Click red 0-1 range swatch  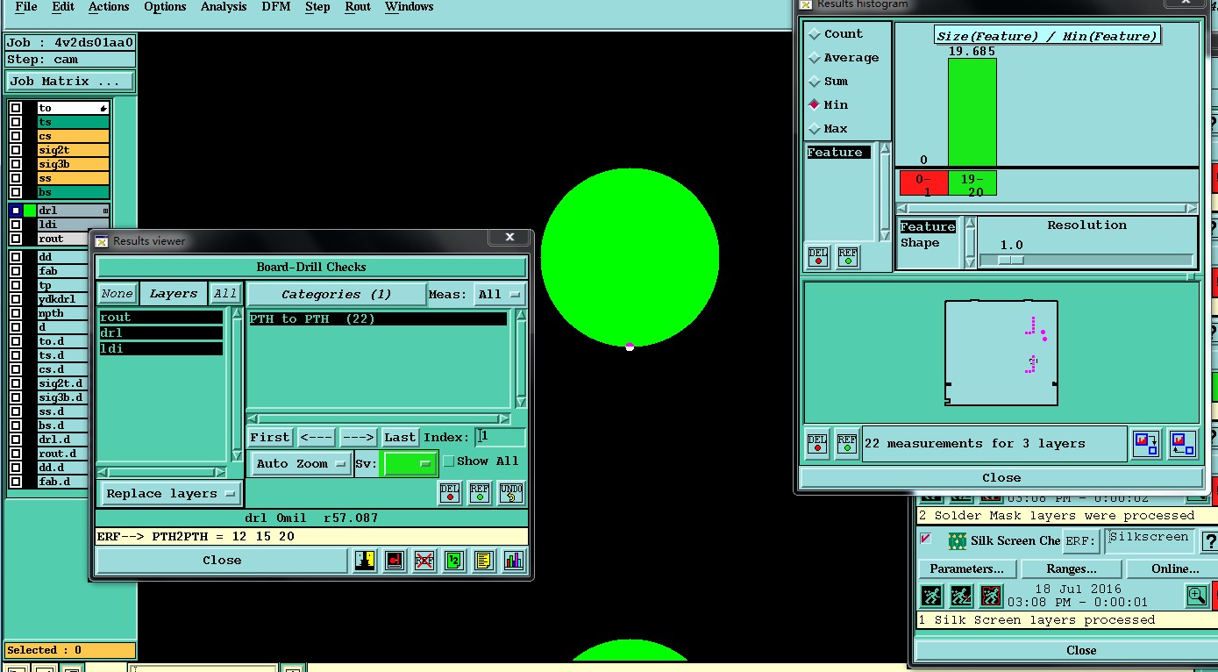[923, 183]
